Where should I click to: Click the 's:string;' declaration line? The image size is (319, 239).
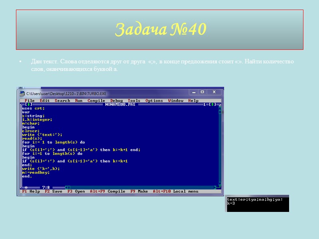tap(33, 116)
